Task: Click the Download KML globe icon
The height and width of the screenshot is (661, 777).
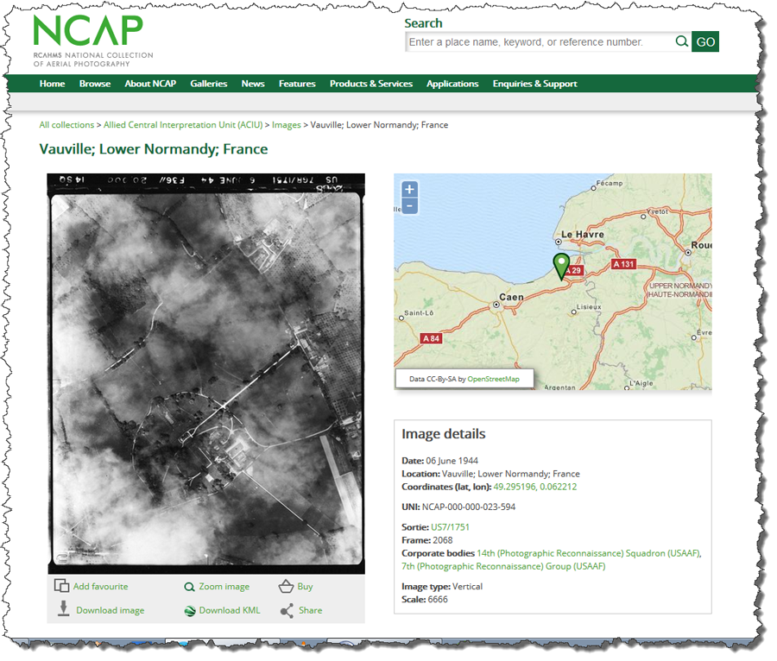Action: pos(190,611)
